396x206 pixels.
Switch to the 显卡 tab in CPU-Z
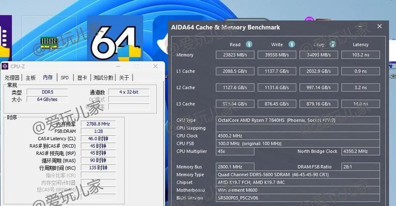pos(82,78)
